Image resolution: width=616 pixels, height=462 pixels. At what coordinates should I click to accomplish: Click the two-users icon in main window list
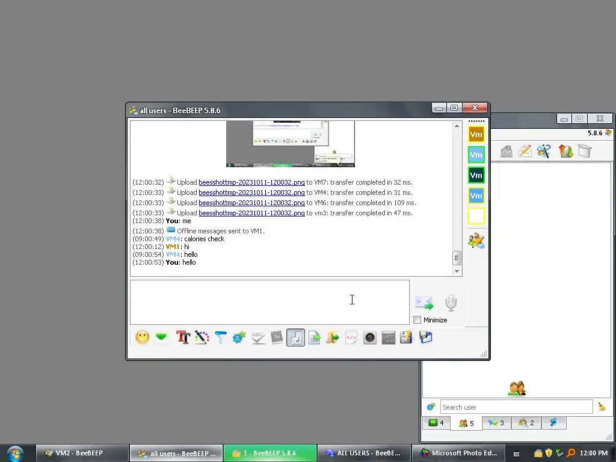[517, 389]
